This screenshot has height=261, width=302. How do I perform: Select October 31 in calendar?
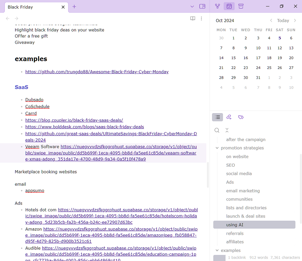click(258, 78)
